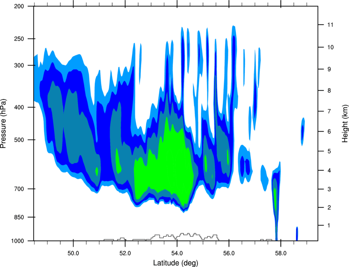Pick the 1 km height label
The width and height of the screenshot is (349, 267).
(329, 226)
